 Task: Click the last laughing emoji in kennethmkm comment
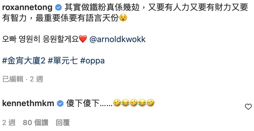pyautogui.click(x=151, y=103)
